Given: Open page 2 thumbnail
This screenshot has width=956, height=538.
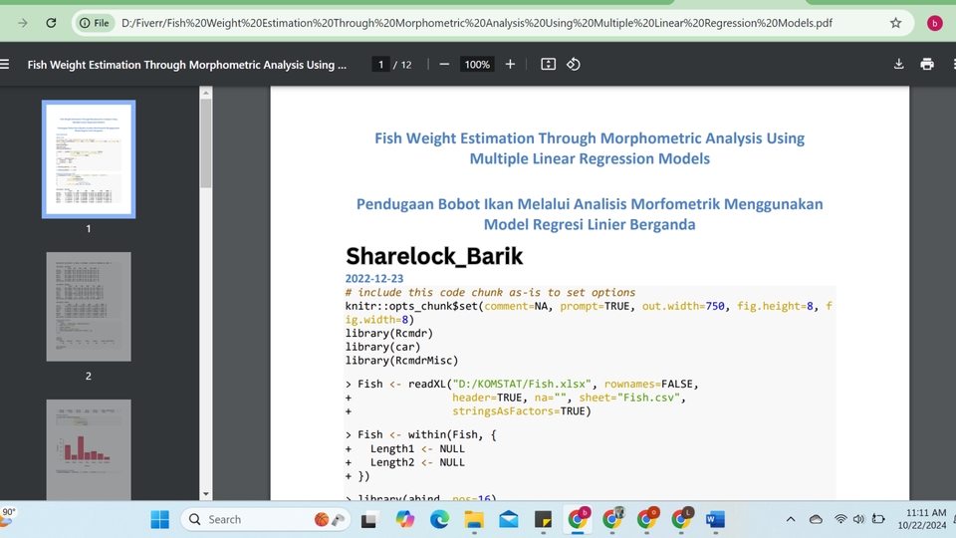Looking at the screenshot, I should point(89,307).
